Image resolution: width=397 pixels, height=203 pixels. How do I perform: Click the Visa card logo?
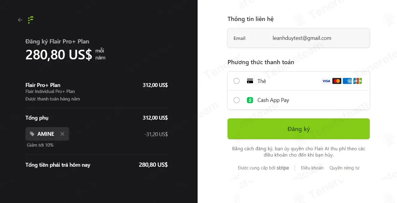tap(326, 81)
